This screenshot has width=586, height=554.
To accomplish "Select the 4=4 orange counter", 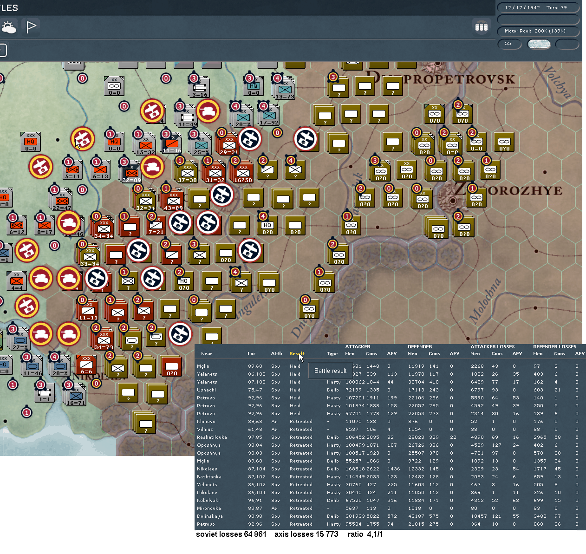I will (x=17, y=281).
